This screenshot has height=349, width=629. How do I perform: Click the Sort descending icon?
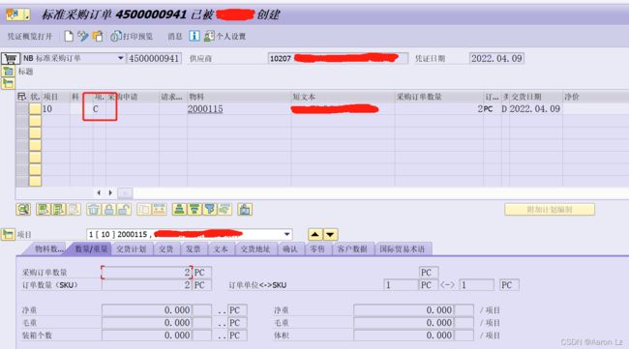click(195, 209)
